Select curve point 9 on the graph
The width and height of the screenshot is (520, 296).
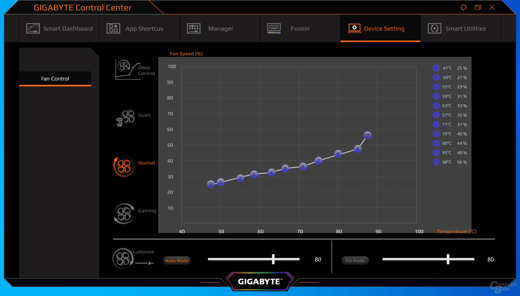357,149
